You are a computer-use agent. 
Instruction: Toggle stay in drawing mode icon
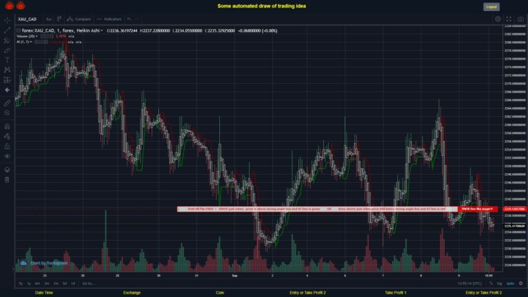[x=7, y=136]
